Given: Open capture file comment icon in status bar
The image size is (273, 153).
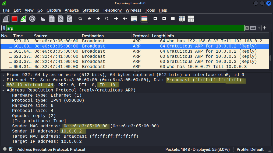Looking at the screenshot, I should [x=11, y=149].
